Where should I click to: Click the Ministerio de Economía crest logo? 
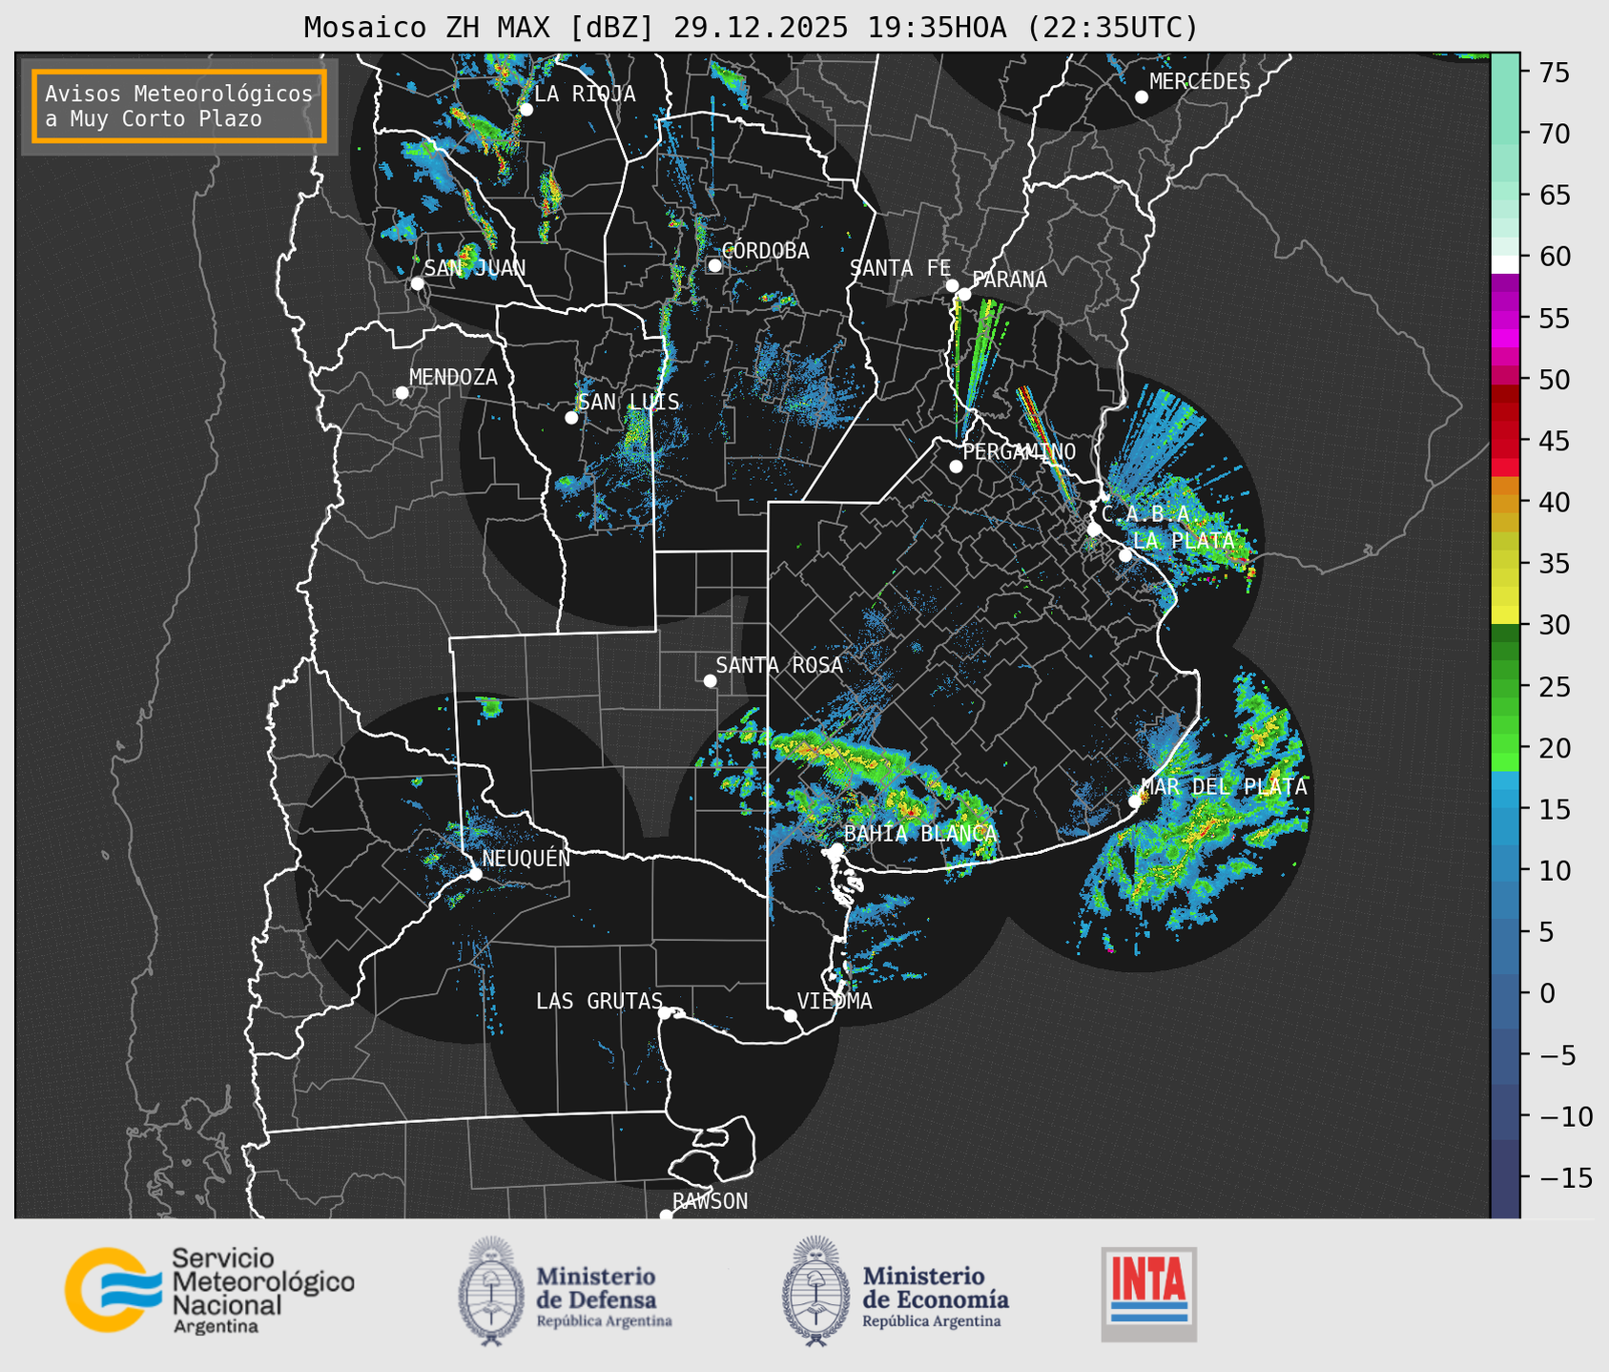point(815,1291)
